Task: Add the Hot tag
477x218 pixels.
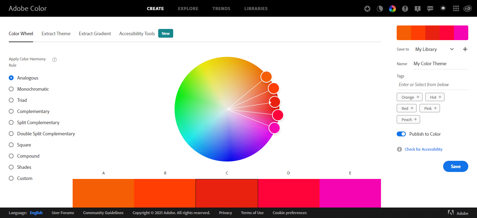Action: tap(435, 97)
